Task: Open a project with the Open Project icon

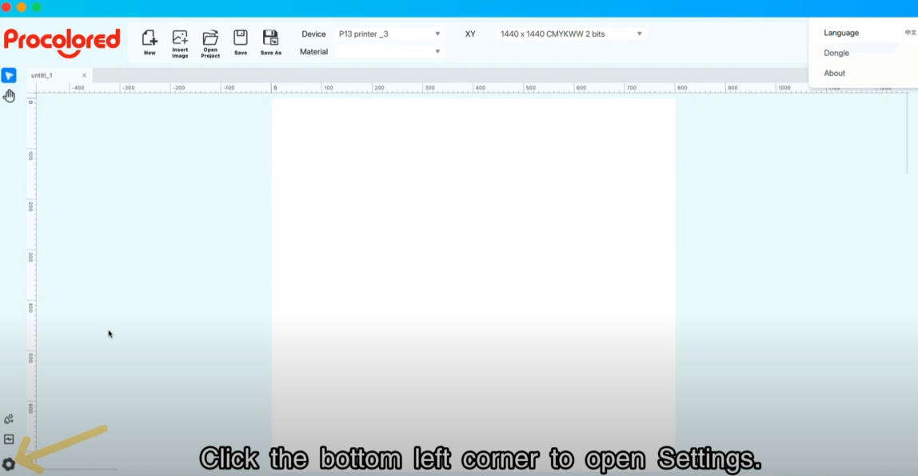Action: click(210, 44)
